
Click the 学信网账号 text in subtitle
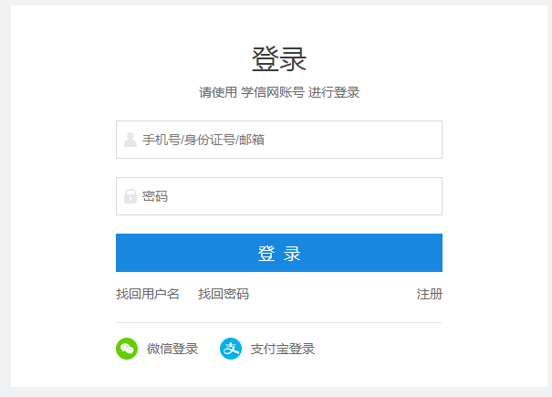click(273, 92)
